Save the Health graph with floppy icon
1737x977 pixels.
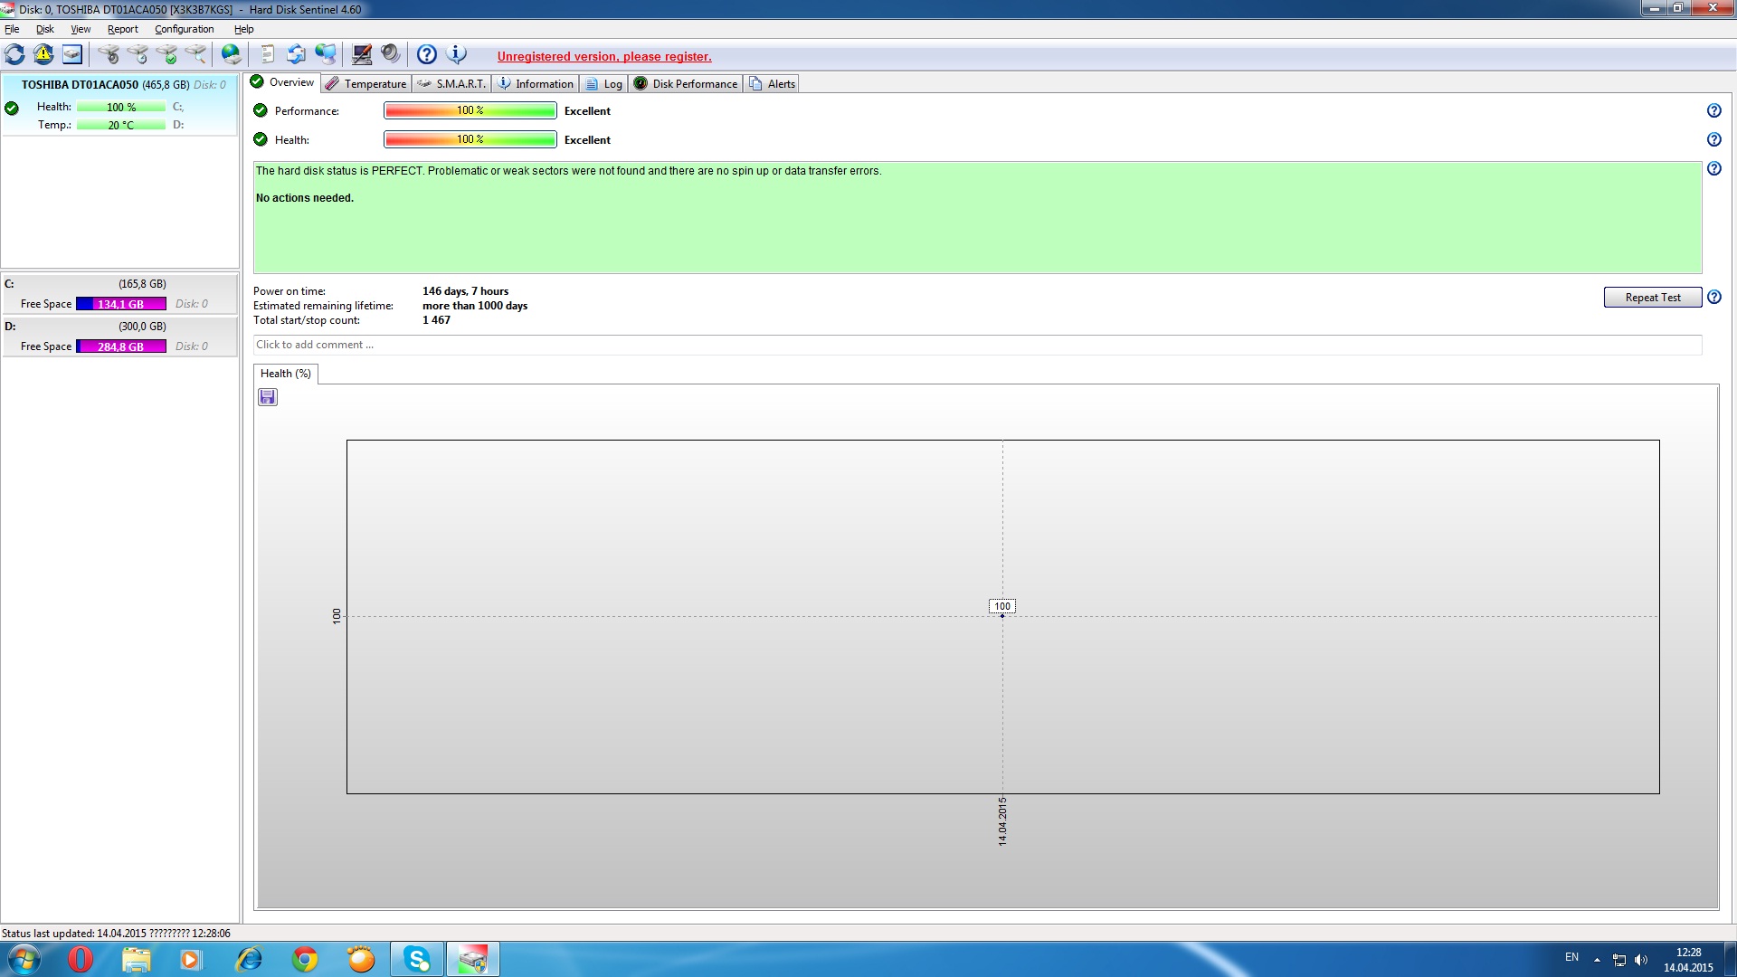(x=268, y=397)
